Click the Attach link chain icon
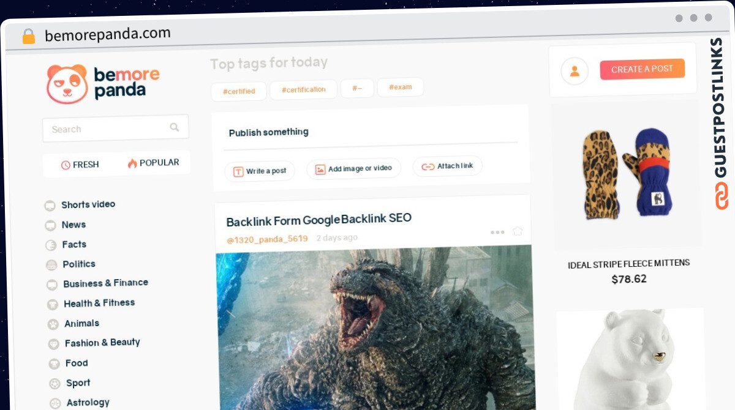This screenshot has width=735, height=410. [x=428, y=166]
